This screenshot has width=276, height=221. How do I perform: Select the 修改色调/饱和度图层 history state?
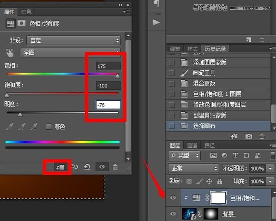[218, 105]
